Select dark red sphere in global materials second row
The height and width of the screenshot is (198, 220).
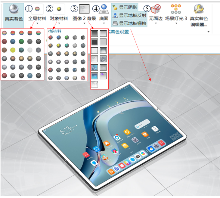(x=4, y=42)
